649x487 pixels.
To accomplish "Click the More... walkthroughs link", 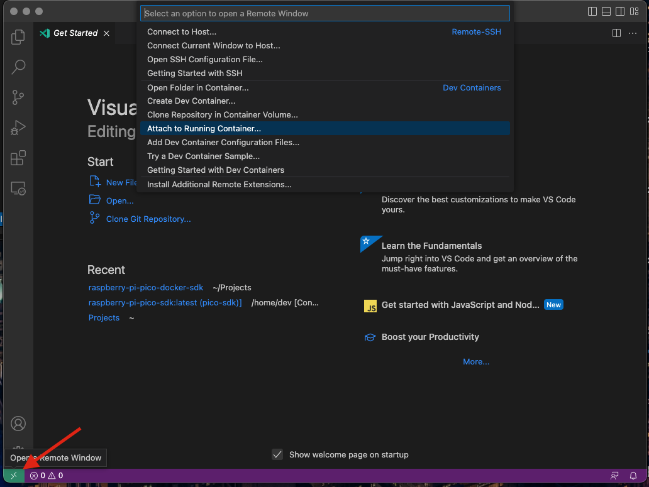I will (476, 362).
